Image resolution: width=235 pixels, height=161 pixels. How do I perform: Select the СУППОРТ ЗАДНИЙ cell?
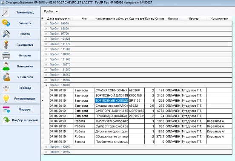112,111
